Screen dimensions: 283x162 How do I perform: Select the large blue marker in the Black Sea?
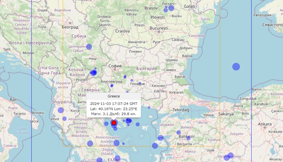[x=236, y=67]
